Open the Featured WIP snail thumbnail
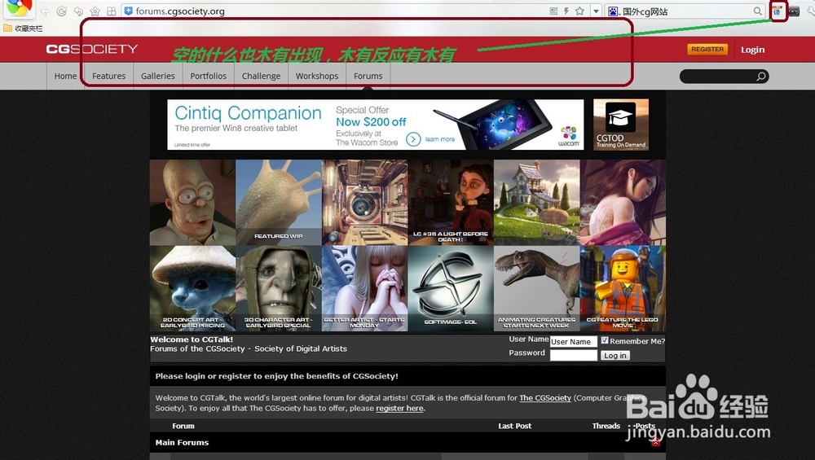 (279, 202)
